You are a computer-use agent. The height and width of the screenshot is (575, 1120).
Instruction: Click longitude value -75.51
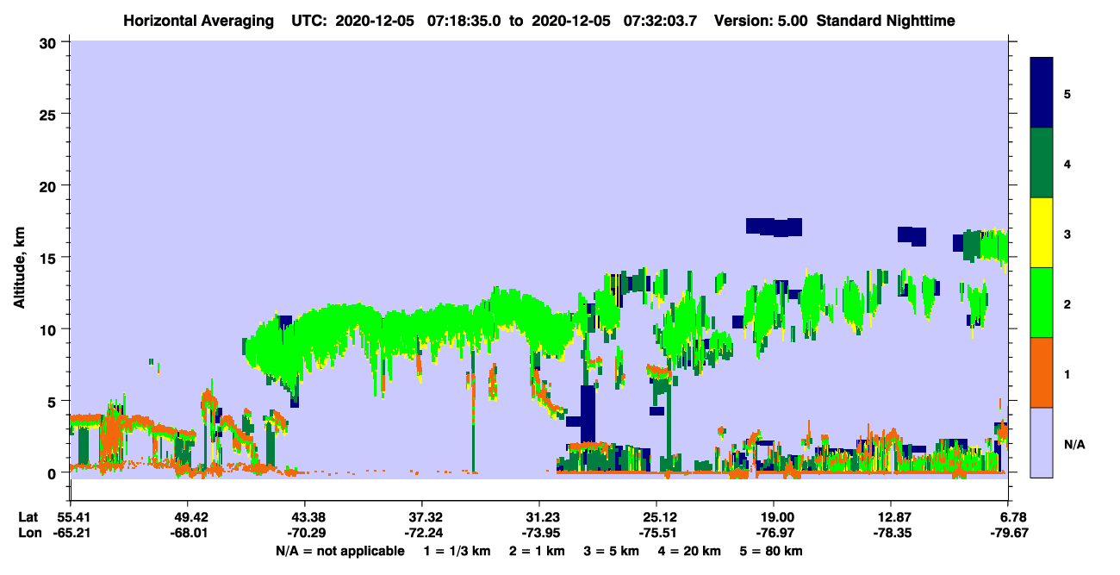656,534
